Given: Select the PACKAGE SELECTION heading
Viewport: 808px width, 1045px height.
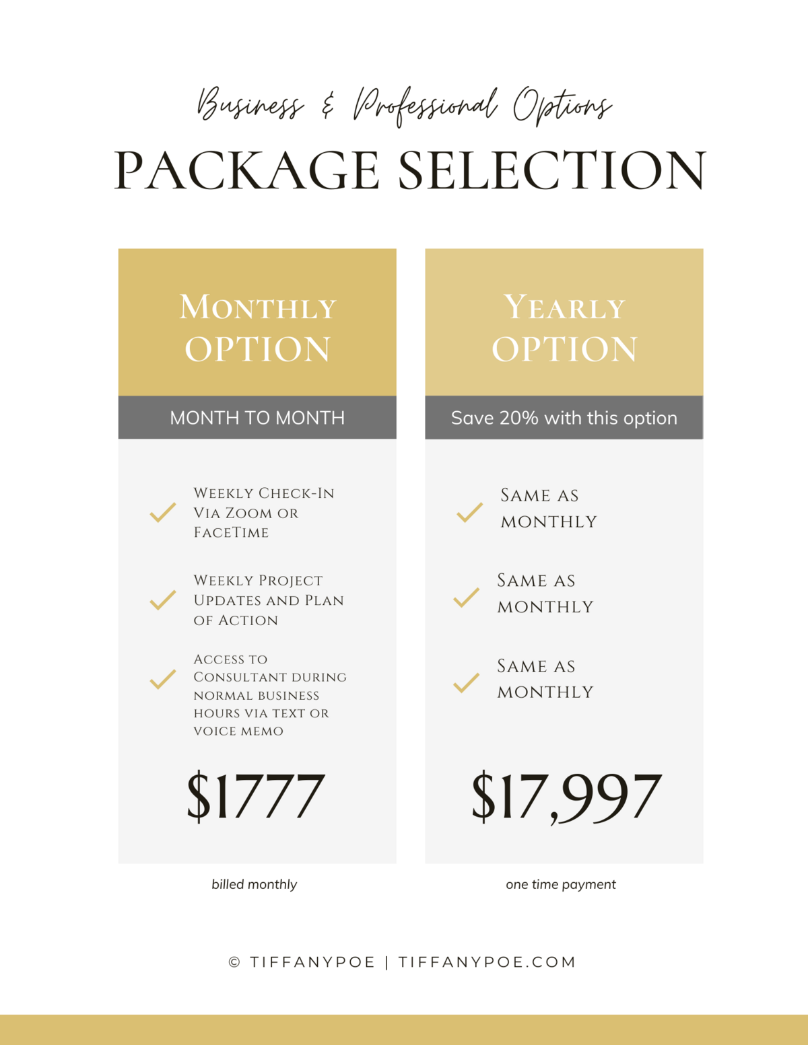Looking at the screenshot, I should [410, 170].
